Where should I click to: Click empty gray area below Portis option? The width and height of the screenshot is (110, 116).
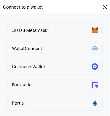tap(55, 113)
